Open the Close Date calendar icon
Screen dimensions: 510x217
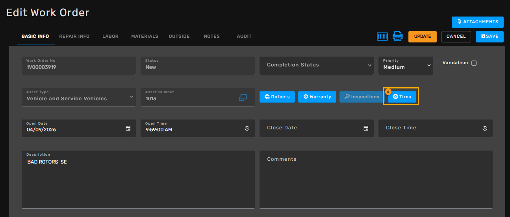point(366,128)
